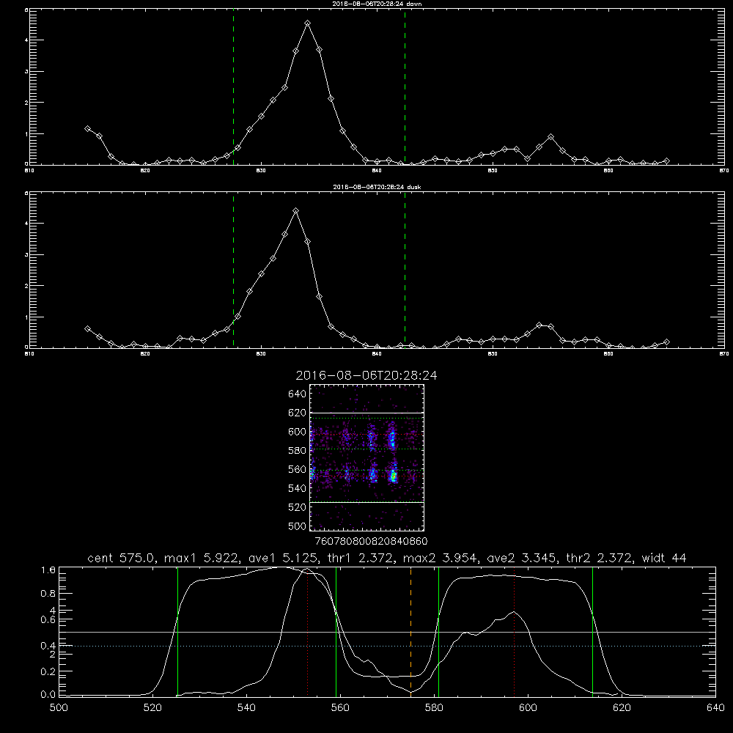Click the '620' label on the bottom x-axis

622,708
